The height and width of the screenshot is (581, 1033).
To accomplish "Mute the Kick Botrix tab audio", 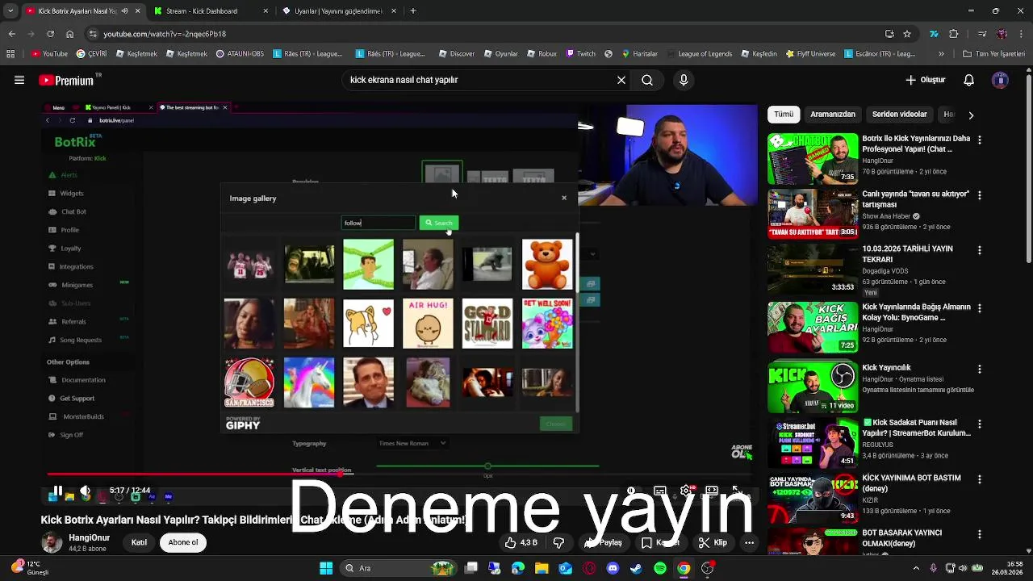I will [124, 11].
